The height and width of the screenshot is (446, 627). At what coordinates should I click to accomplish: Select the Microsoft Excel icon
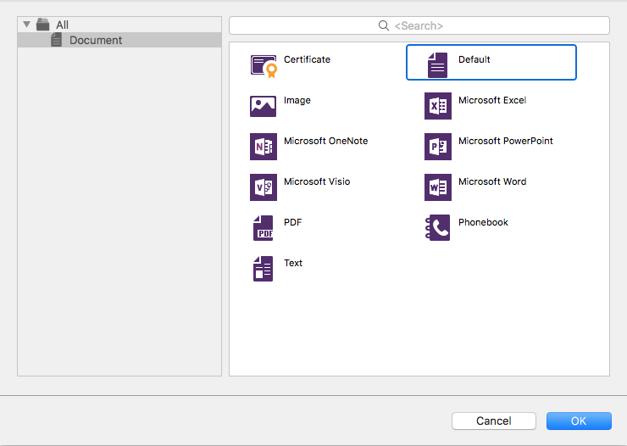tap(437, 106)
